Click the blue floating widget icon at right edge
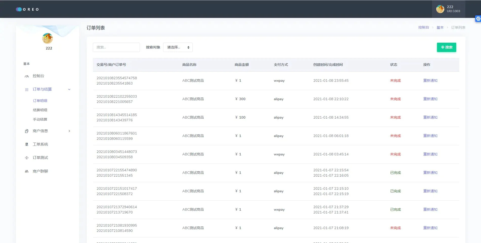The image size is (481, 243). point(478,19)
